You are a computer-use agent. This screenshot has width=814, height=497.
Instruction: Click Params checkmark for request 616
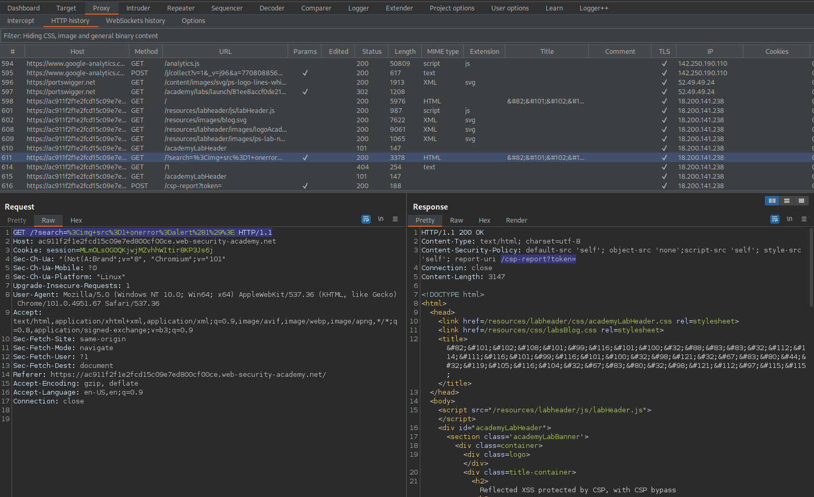(305, 186)
